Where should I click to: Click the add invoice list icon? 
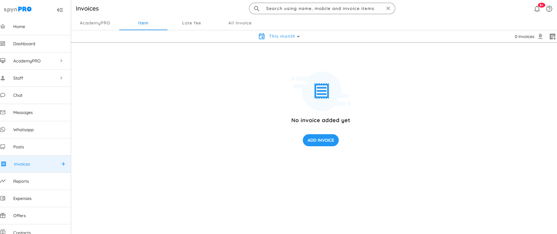pos(552,36)
